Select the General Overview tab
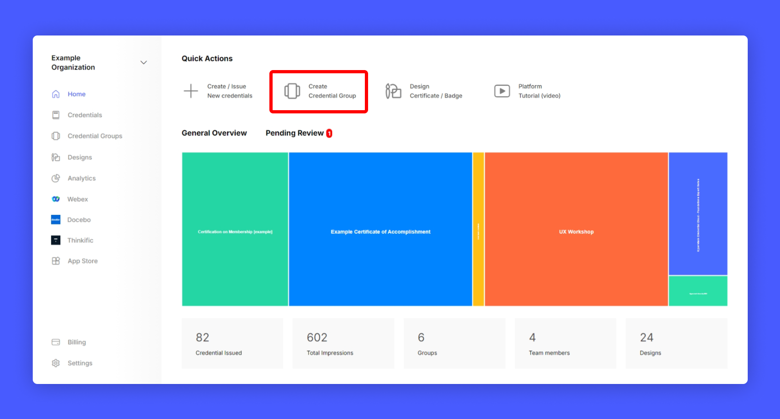 pos(214,133)
